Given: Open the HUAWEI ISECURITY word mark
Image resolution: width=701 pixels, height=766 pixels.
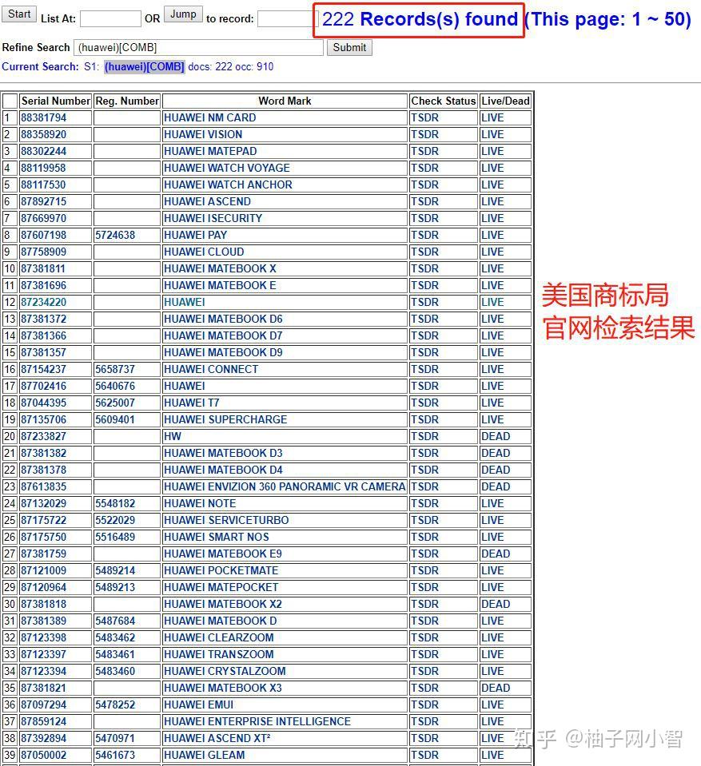Looking at the screenshot, I should click(213, 218).
